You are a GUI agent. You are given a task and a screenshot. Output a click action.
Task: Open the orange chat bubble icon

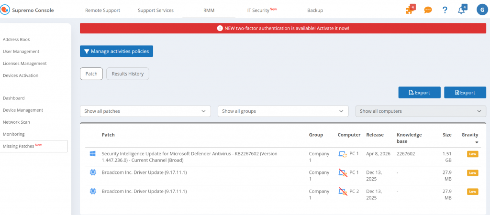(x=428, y=10)
